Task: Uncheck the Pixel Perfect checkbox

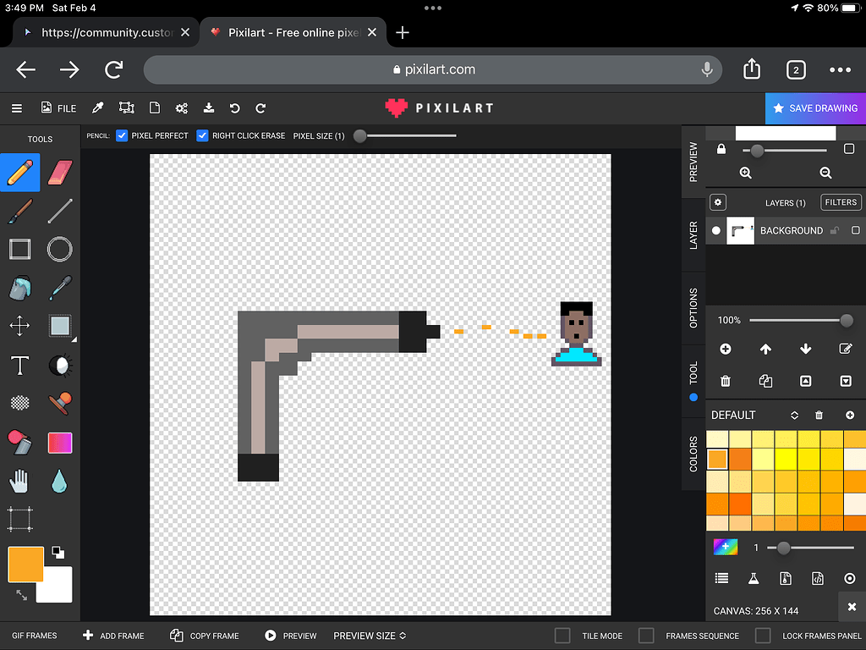Action: (x=122, y=135)
